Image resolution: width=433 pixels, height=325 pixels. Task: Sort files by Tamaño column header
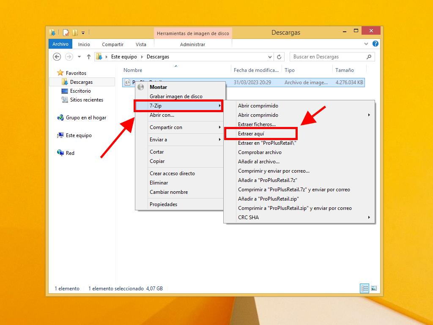344,70
